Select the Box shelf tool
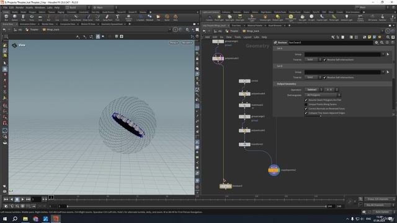The height and width of the screenshot is (223, 397). point(6,17)
